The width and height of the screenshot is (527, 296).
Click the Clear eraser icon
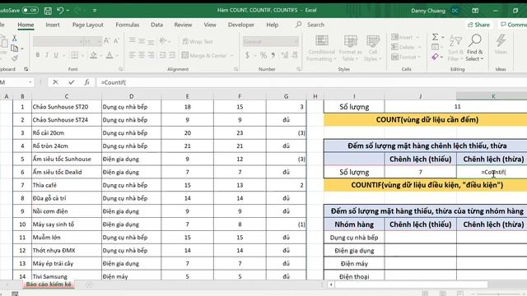click(436, 57)
